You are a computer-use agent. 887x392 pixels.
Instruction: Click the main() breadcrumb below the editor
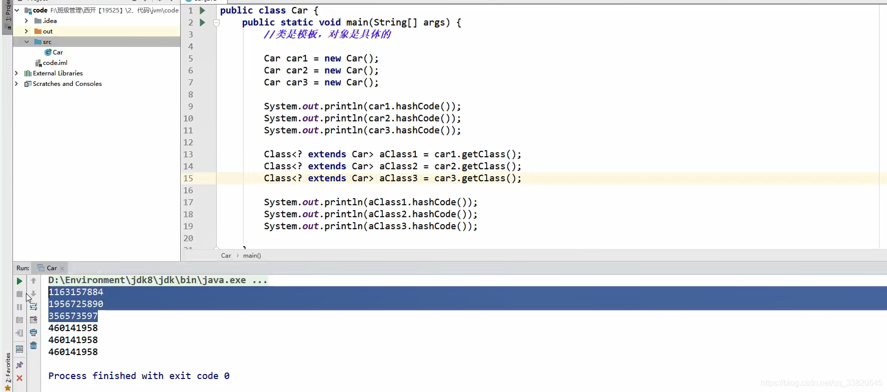[252, 255]
